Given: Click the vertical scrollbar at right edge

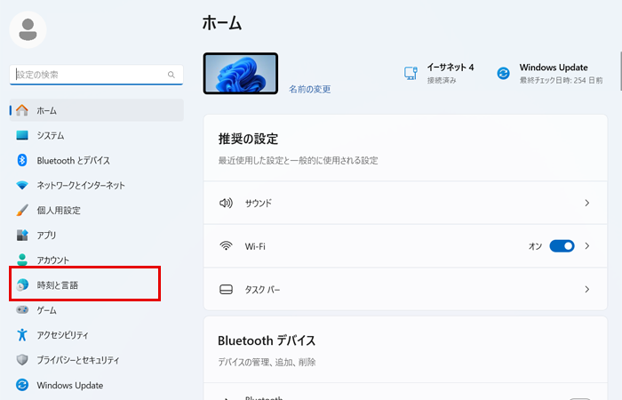Looking at the screenshot, I should tap(620, 70).
